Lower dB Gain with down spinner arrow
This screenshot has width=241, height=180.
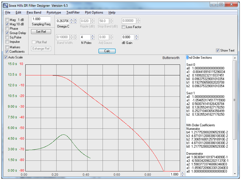pos(136,39)
